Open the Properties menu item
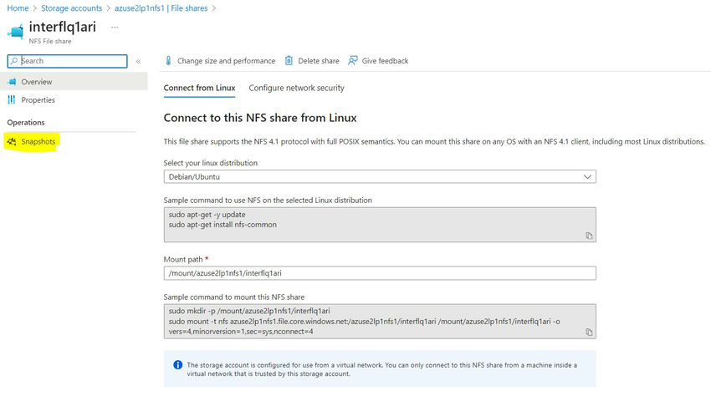Viewport: 711px width, 396px height. (38, 100)
